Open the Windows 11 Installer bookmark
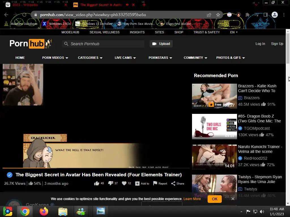 [94, 24]
